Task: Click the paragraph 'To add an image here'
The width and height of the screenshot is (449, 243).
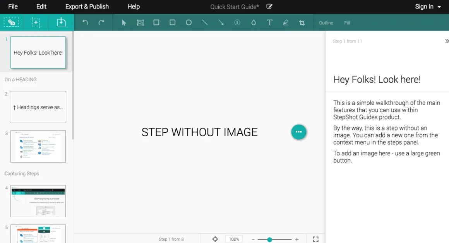Action: tap(387, 157)
